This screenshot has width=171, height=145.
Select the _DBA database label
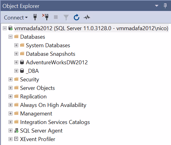pyautogui.click(x=32, y=71)
